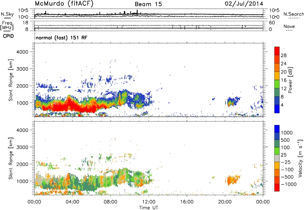Click the '4000' tick in power panel
The image size is (304, 210).
click(22, 52)
